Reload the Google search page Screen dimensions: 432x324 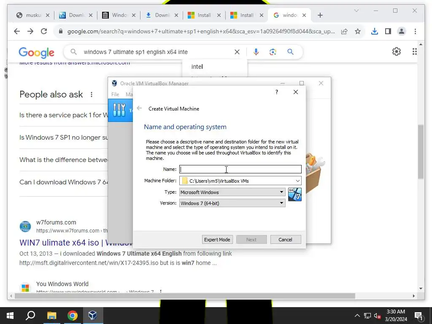coord(44,31)
